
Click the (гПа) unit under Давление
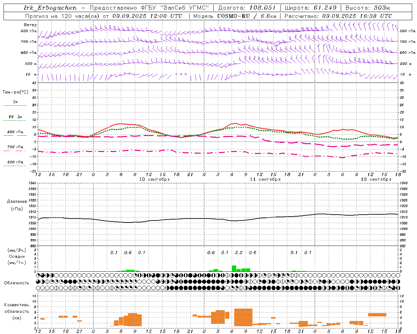17,209
